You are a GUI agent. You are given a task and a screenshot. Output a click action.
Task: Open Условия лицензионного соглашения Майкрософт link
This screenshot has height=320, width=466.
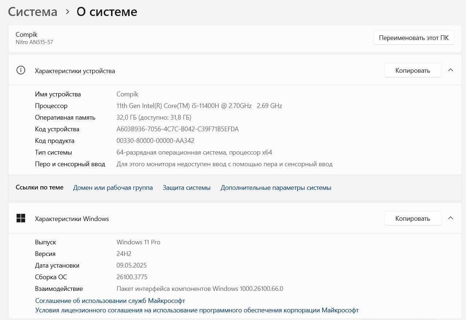coord(197,310)
